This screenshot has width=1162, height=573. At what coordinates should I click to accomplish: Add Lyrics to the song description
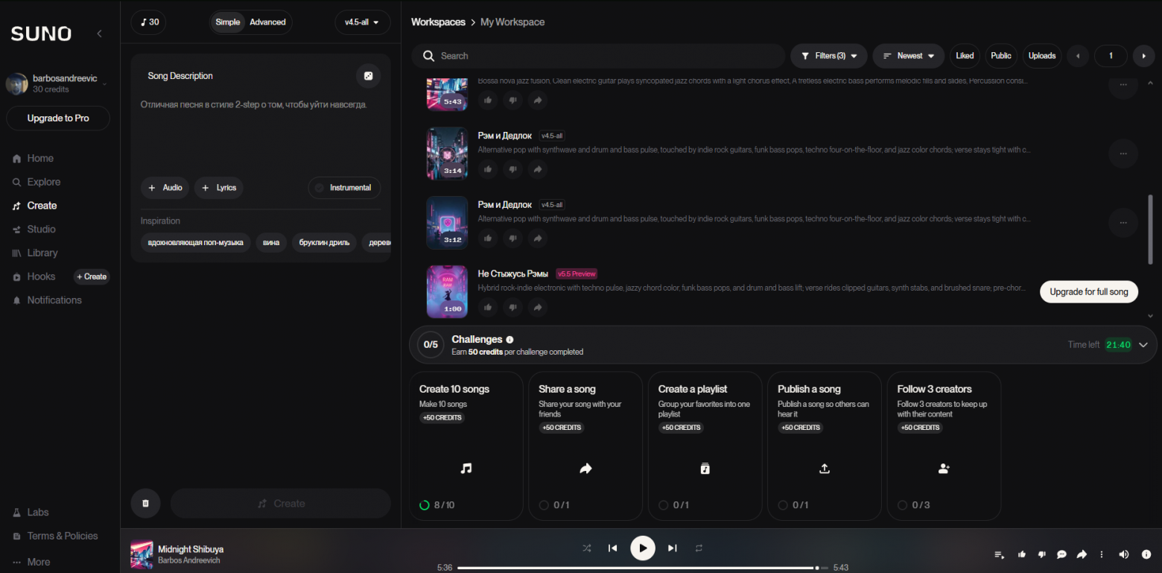point(219,188)
